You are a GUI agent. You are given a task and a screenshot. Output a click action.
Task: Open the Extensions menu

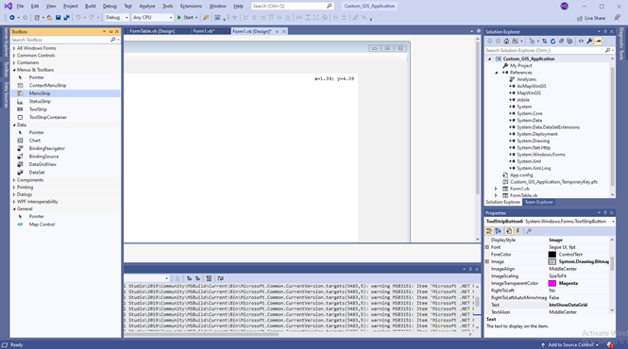[x=191, y=6]
